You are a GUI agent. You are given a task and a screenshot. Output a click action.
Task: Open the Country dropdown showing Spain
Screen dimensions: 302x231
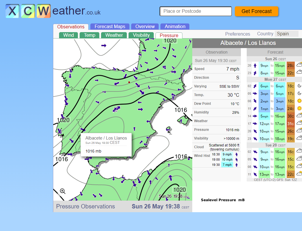(x=286, y=34)
